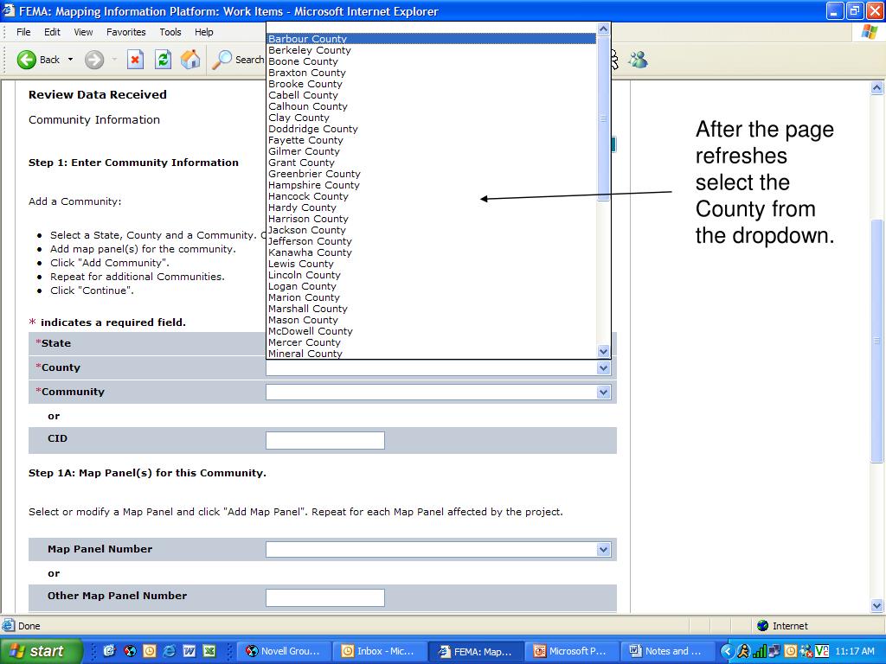Click the county list scroll-down arrow
This screenshot has height=664, width=886.
[x=603, y=351]
